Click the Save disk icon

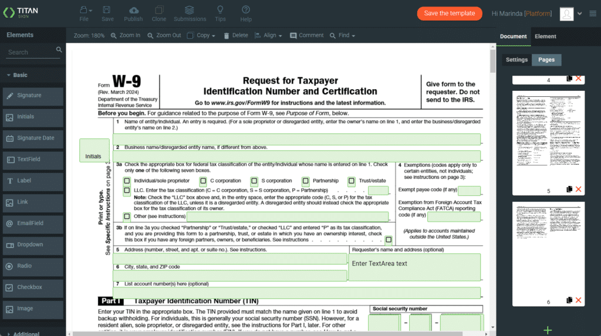tap(107, 10)
